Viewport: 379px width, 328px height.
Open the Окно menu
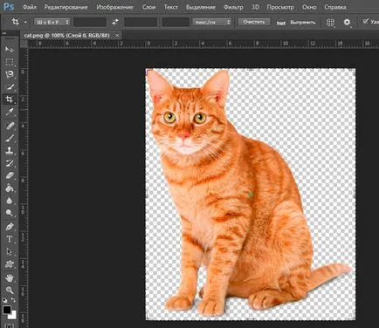click(309, 7)
